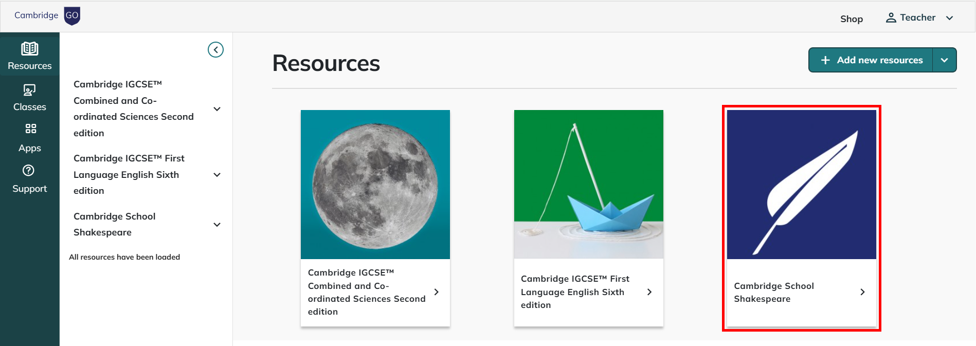Screen dimensions: 976x346
Task: Open the moon cover thumbnail
Action: coord(375,185)
